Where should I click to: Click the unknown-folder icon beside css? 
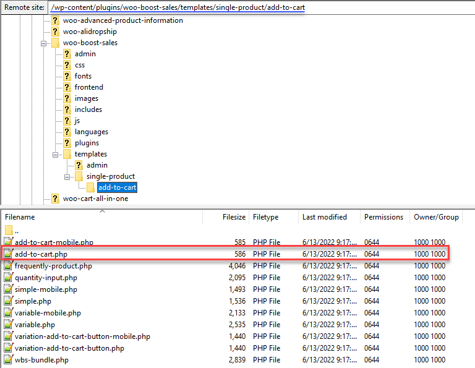67,65
